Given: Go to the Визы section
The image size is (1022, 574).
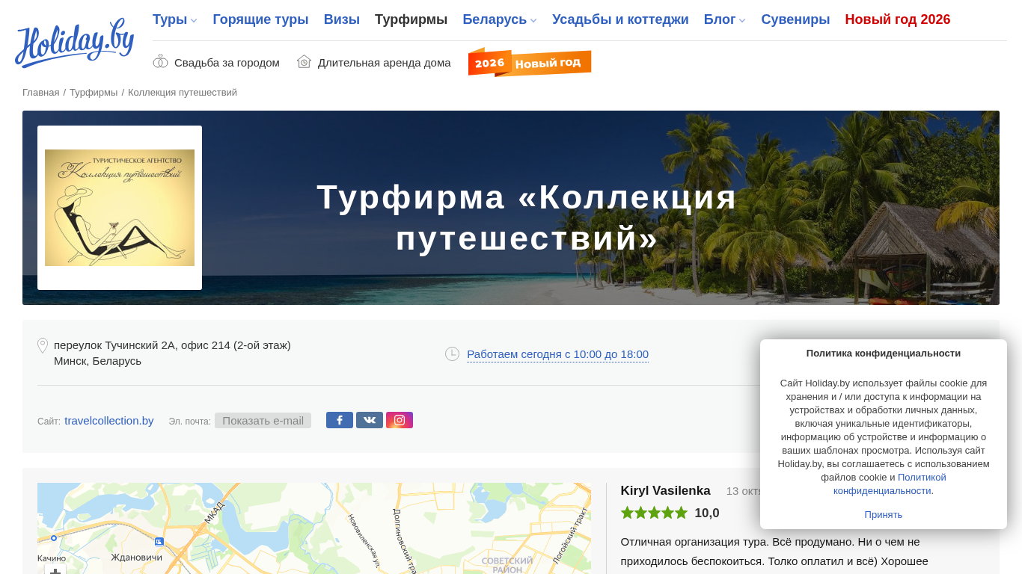Looking at the screenshot, I should click(x=342, y=19).
